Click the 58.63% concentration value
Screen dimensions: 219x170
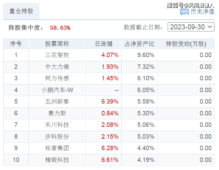pyautogui.click(x=60, y=28)
